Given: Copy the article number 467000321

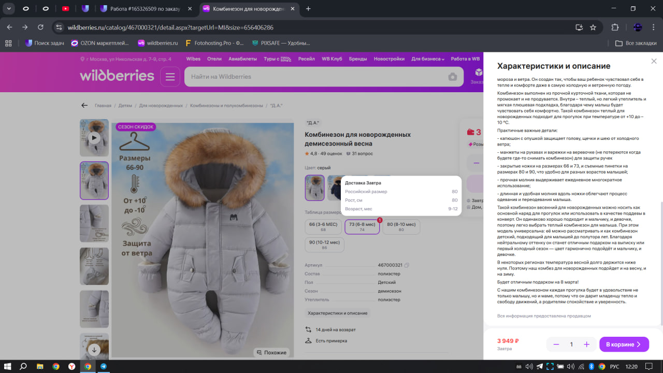Looking at the screenshot, I should pyautogui.click(x=407, y=265).
